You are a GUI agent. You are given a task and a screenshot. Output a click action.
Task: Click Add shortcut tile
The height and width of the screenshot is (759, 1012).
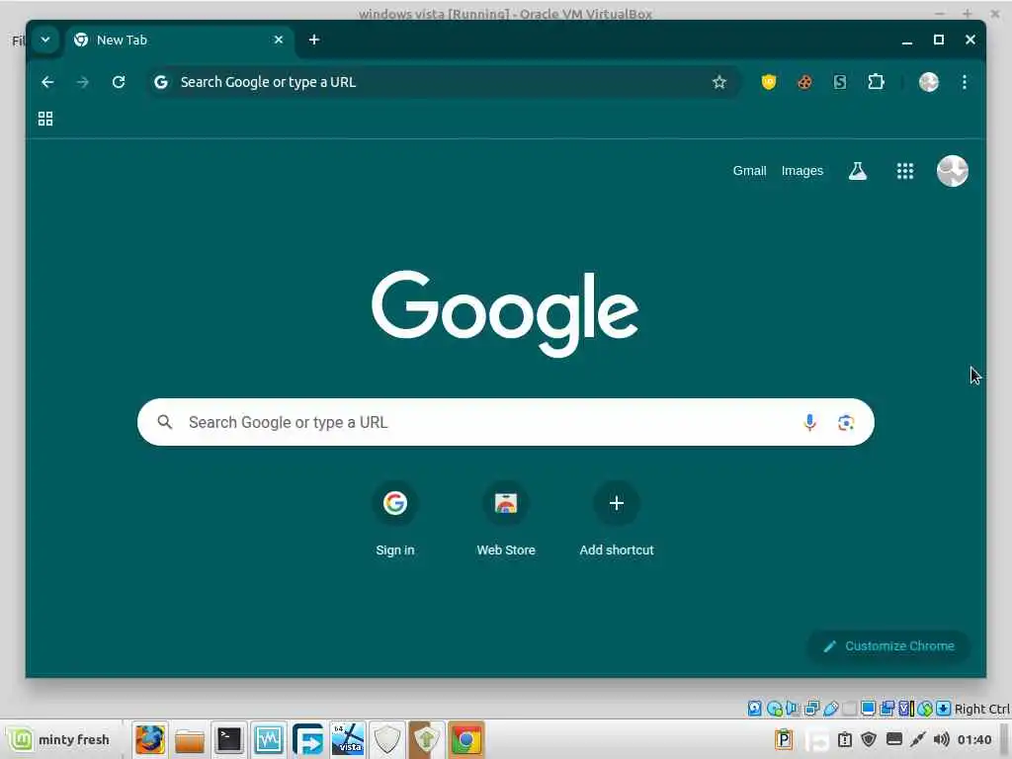pos(617,520)
